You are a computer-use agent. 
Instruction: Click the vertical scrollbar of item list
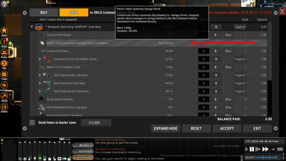pyautogui.click(x=270, y=51)
